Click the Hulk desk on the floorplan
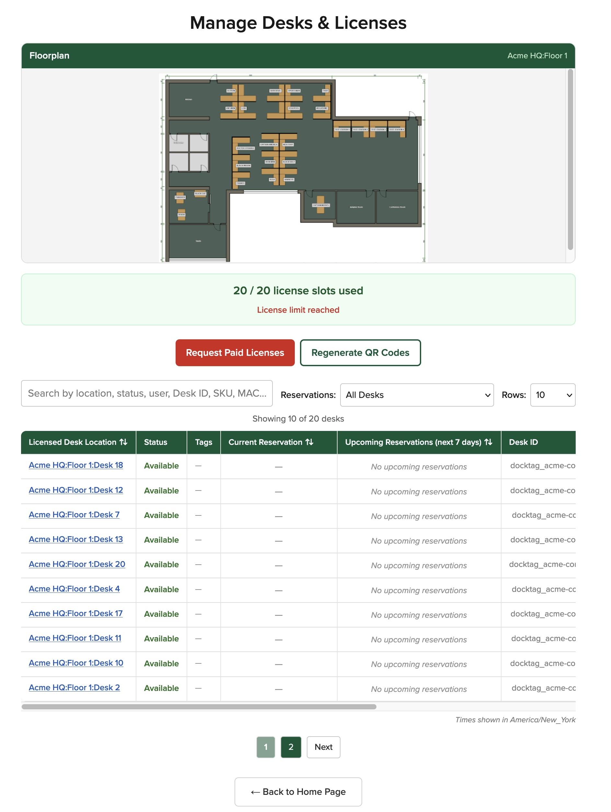 (x=272, y=179)
